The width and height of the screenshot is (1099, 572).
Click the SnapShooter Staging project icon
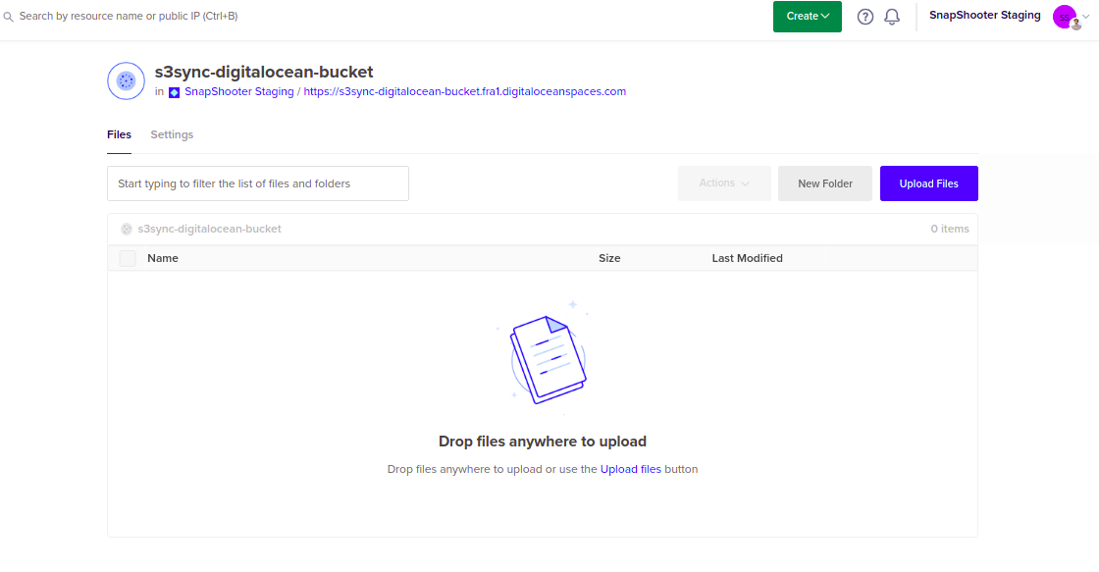pos(174,92)
